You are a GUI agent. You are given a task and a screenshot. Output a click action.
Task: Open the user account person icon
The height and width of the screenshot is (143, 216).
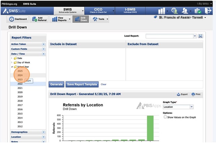(185, 11)
